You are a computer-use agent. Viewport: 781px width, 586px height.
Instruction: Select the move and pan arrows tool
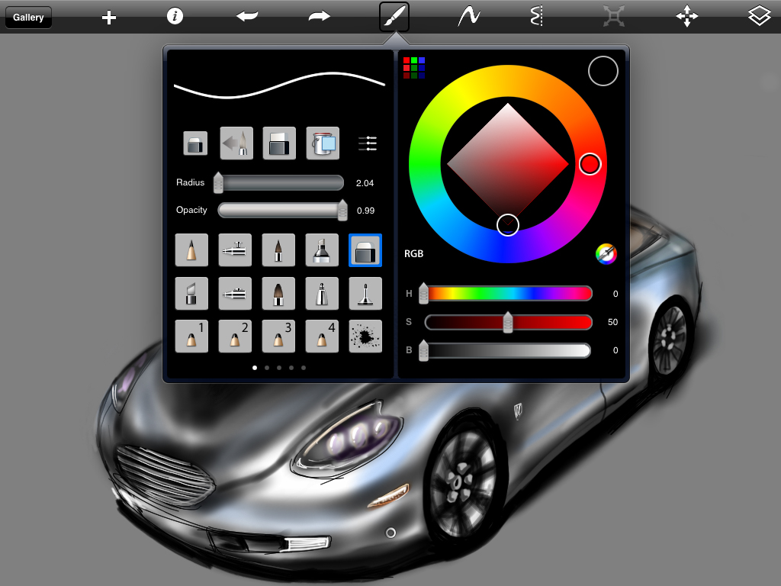click(x=687, y=16)
